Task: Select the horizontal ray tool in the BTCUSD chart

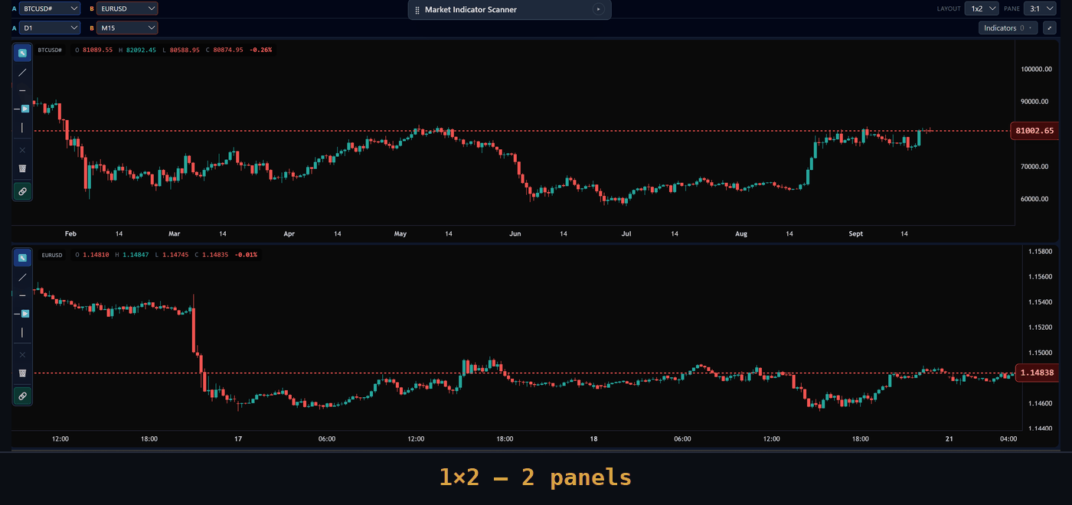Action: click(x=22, y=109)
